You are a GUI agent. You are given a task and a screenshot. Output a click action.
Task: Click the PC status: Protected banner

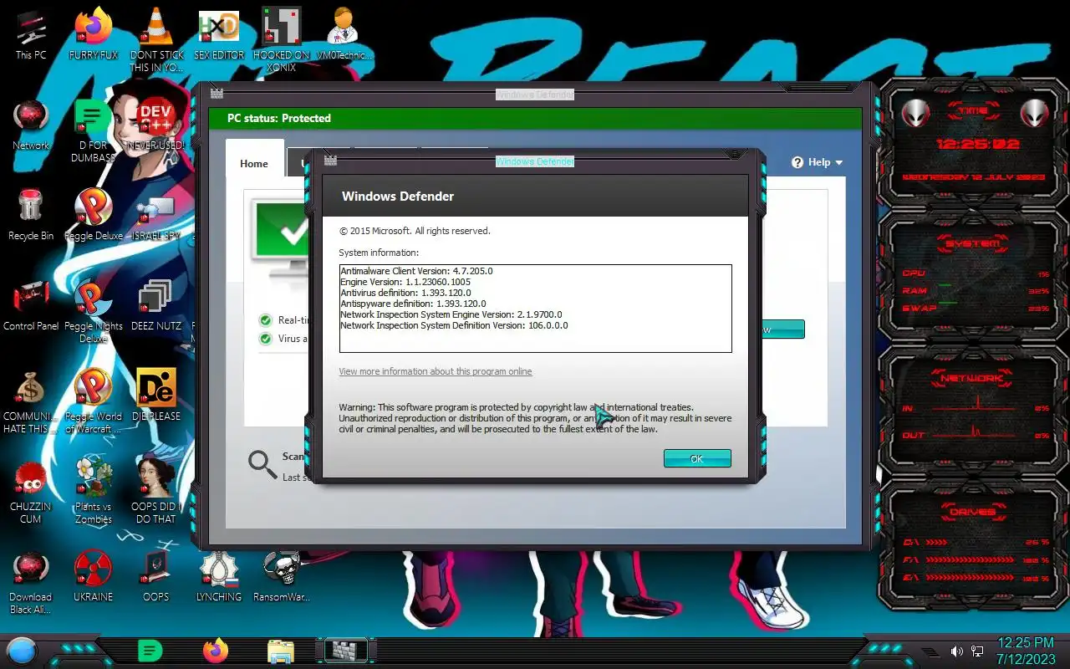point(534,118)
